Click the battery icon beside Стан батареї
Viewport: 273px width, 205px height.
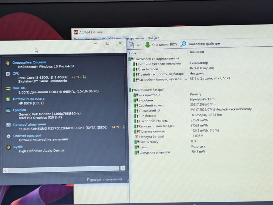[x=135, y=69]
